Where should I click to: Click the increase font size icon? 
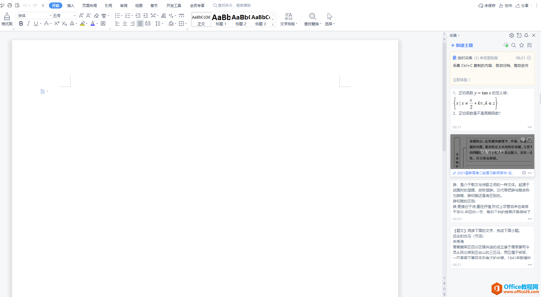[81, 16]
